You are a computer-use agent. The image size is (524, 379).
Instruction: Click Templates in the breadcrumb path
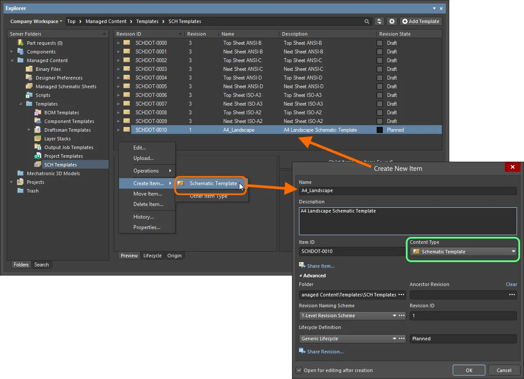pyautogui.click(x=147, y=21)
